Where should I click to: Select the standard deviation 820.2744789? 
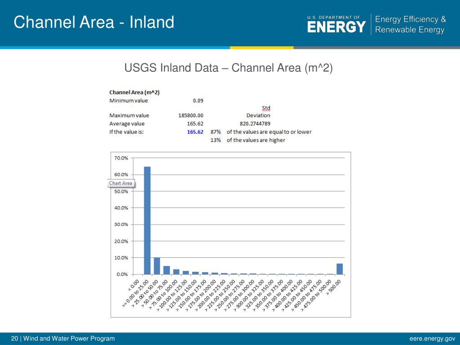tap(255, 124)
